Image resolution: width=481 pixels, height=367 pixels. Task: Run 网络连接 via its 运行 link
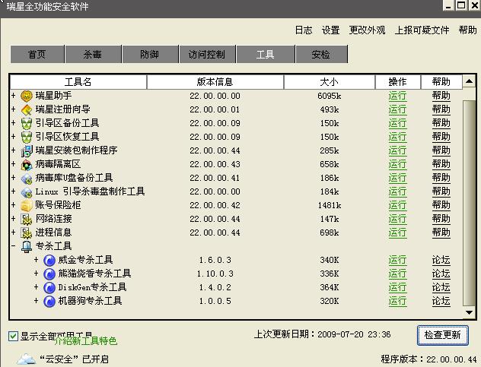click(x=397, y=219)
